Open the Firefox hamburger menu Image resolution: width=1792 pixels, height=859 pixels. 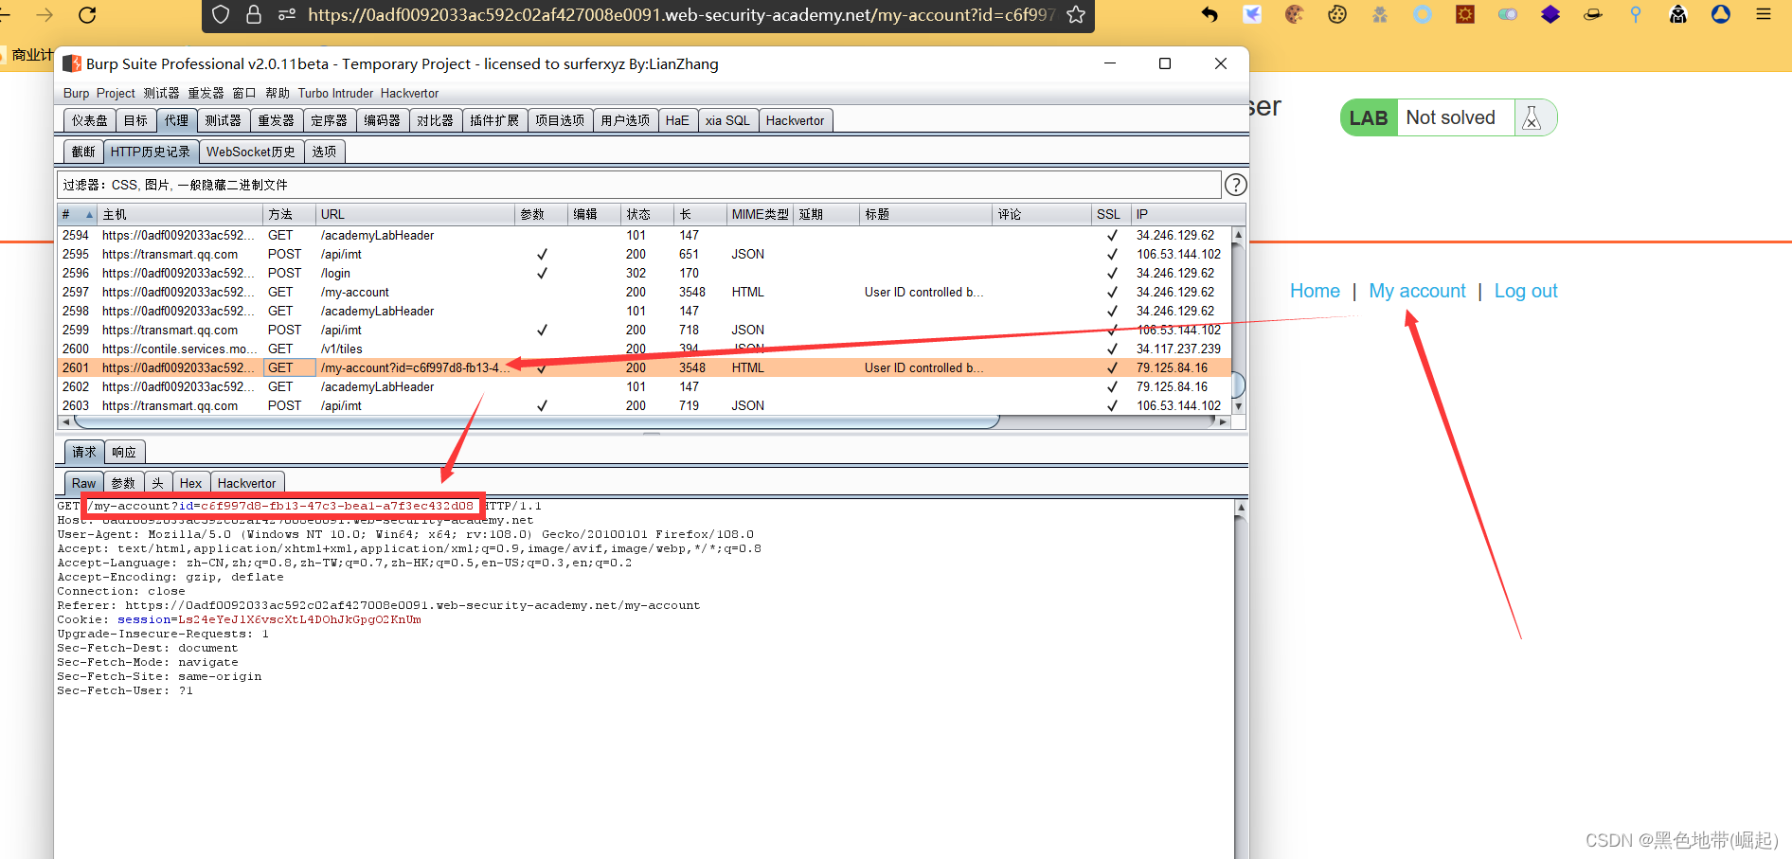1763,14
